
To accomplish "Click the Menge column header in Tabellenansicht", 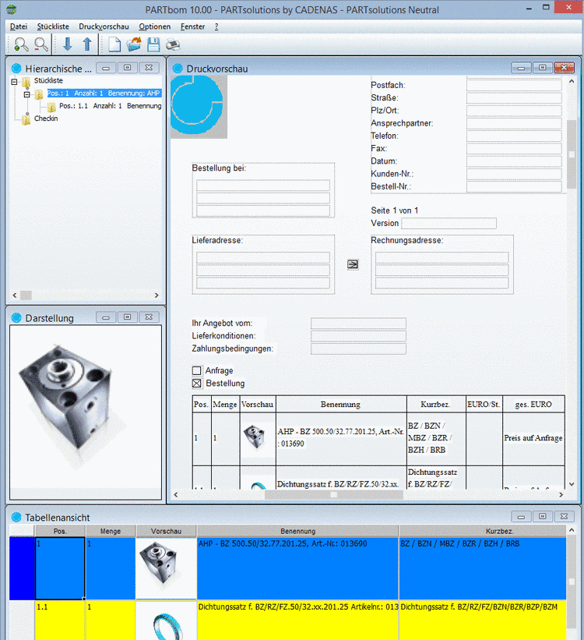I will coord(111,531).
